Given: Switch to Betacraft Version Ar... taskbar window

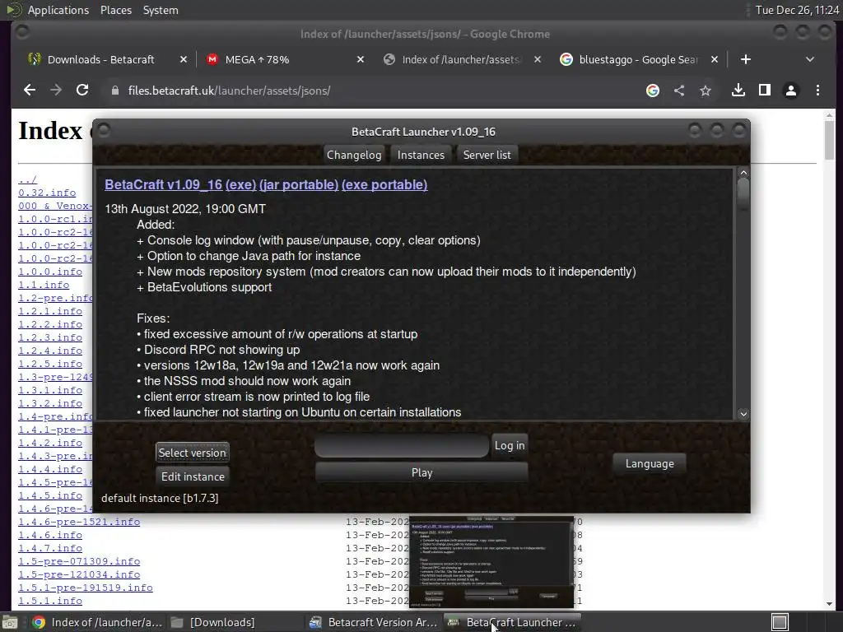Looking at the screenshot, I should 374,622.
